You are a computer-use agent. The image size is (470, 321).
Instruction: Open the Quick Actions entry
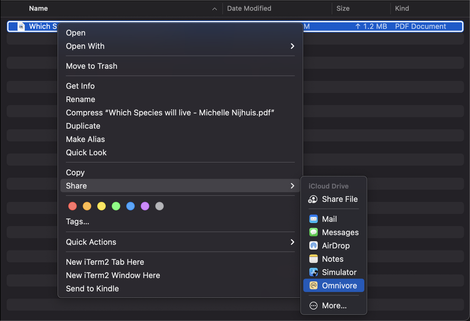180,242
